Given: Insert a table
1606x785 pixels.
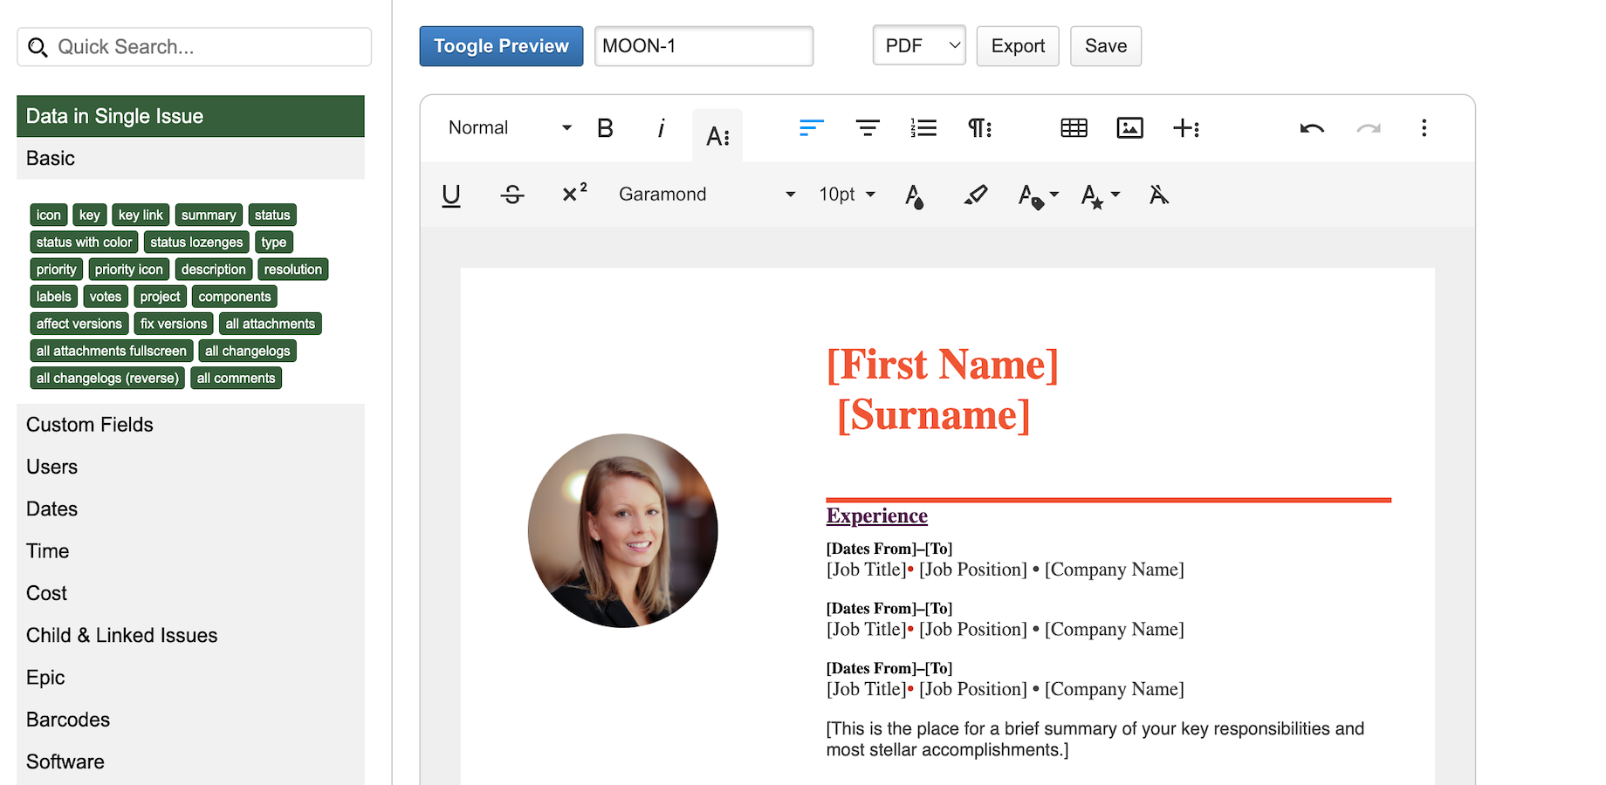Looking at the screenshot, I should [x=1074, y=128].
